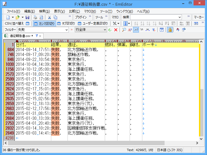
Task: Open the new file dropdown arrow
Action: (x=12, y=17)
